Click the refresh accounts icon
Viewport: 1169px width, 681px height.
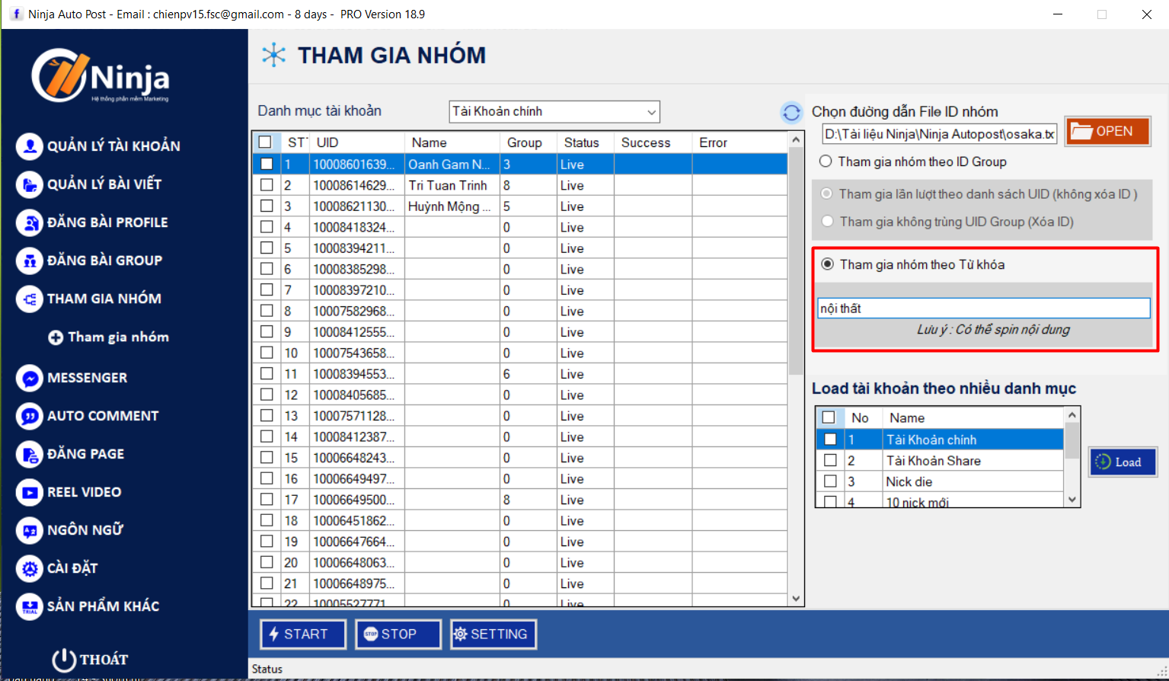[792, 113]
